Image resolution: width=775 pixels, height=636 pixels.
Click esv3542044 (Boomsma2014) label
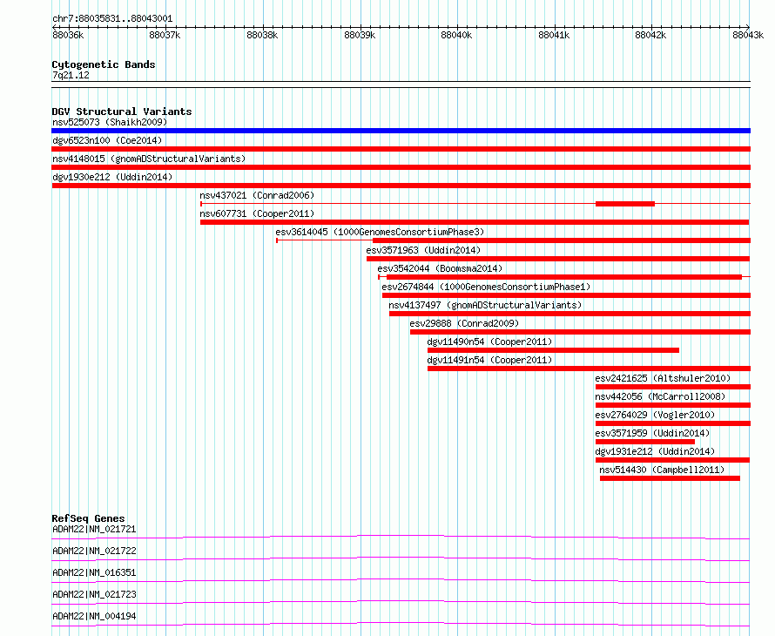(440, 268)
